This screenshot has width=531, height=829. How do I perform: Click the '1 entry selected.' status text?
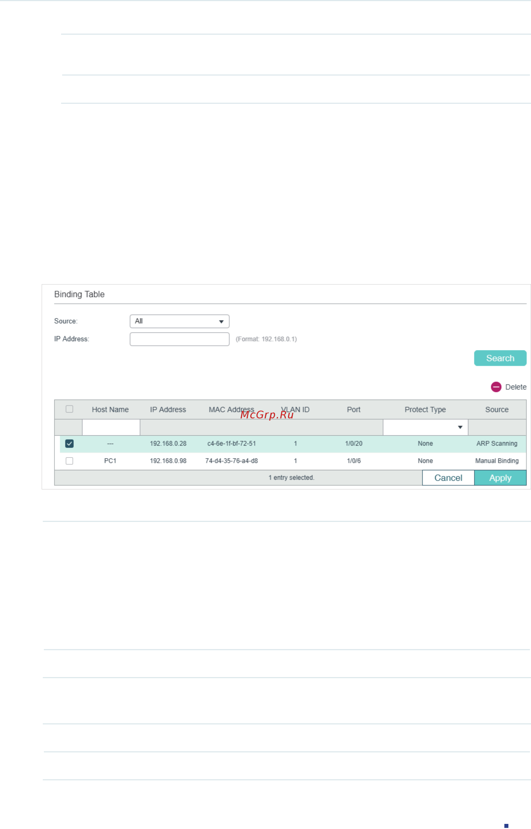[x=291, y=477]
